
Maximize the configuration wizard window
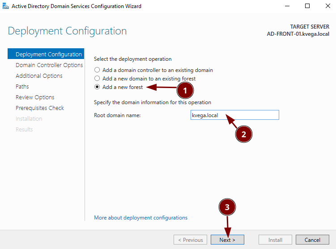tap(307, 6)
